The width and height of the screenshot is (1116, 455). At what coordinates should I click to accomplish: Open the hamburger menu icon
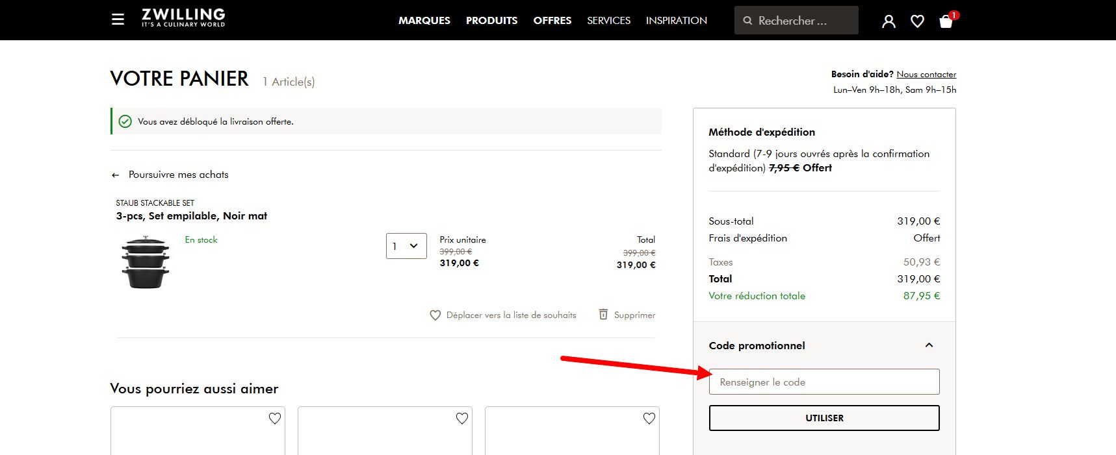coord(118,19)
